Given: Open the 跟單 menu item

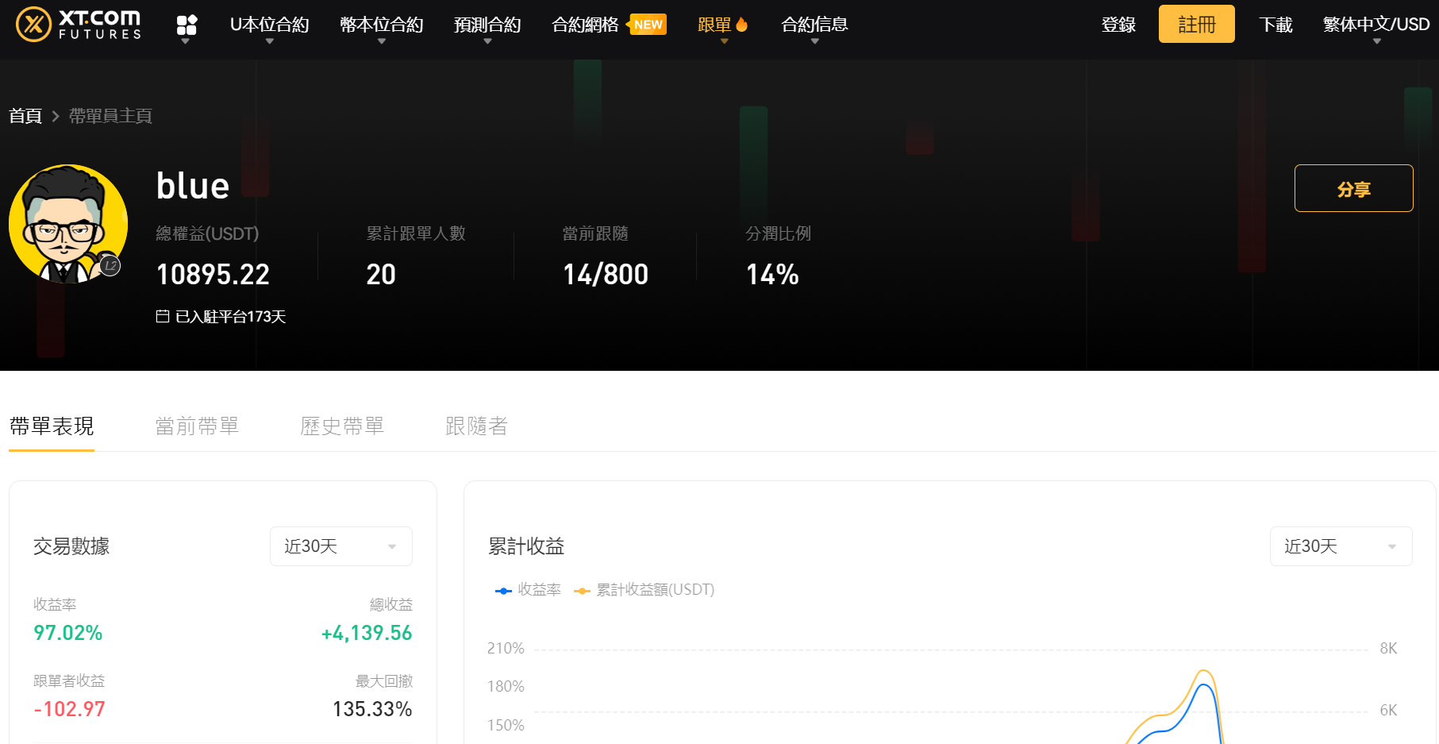Looking at the screenshot, I should [x=714, y=25].
